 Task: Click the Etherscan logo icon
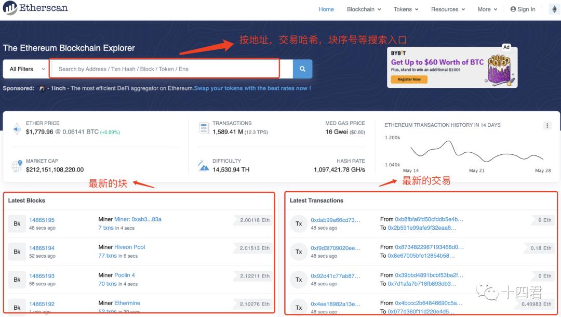click(x=10, y=8)
